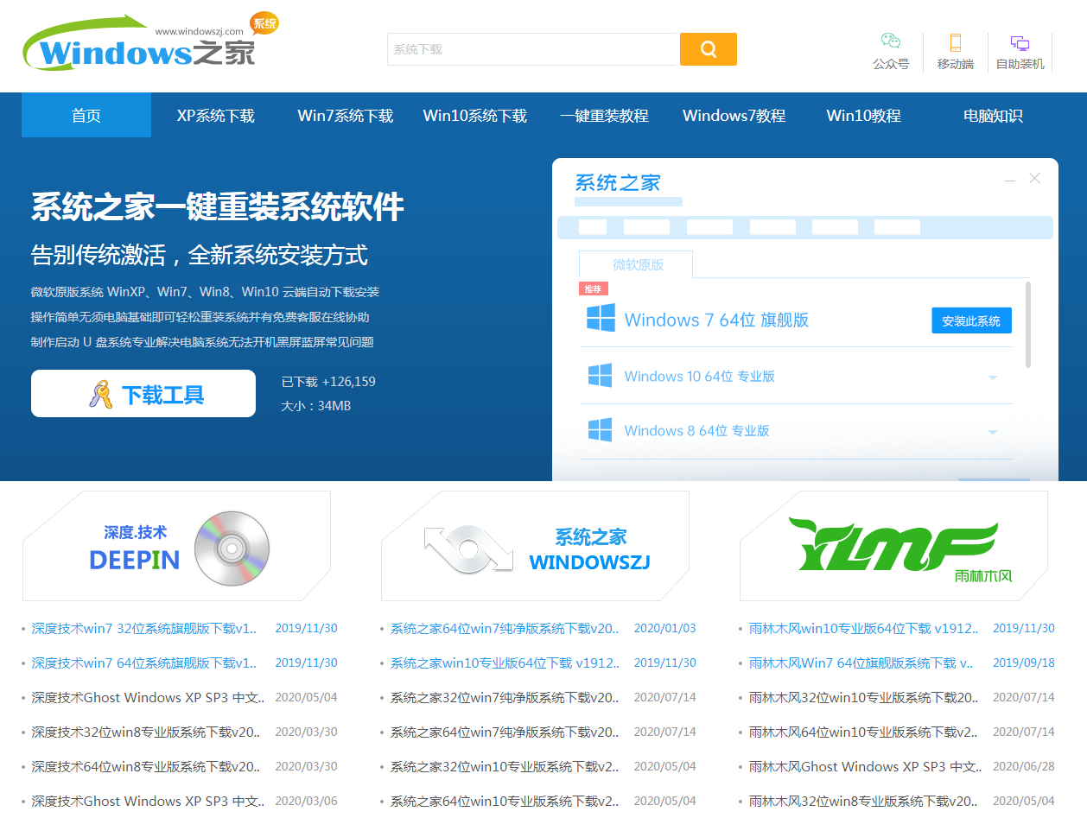Click the 移动端 mobile phone icon
This screenshot has height=818, width=1087.
[x=955, y=42]
